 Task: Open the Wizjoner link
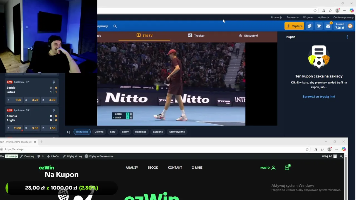308,17
